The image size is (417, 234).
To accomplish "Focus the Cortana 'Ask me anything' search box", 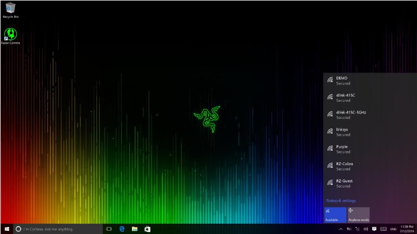I will (x=58, y=229).
